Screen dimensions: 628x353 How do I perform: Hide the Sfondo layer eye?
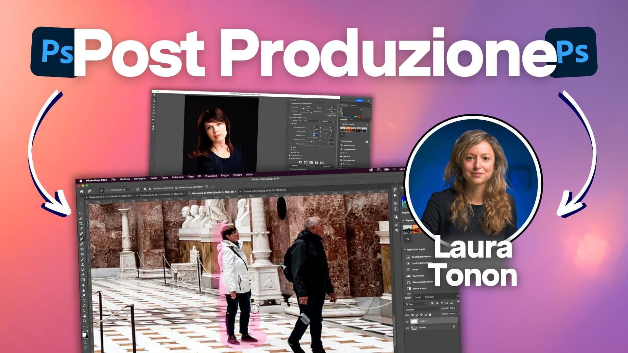click(407, 328)
